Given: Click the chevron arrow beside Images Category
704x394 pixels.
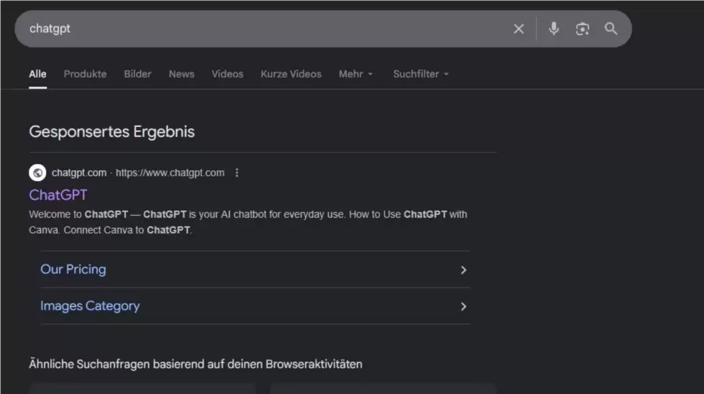Looking at the screenshot, I should click(x=463, y=307).
